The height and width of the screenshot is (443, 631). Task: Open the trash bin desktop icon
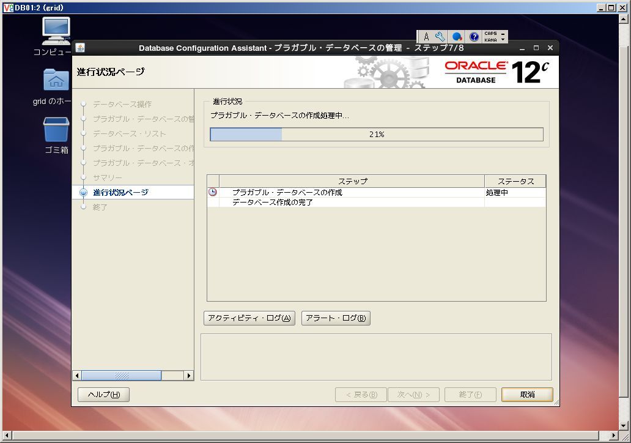(x=56, y=129)
